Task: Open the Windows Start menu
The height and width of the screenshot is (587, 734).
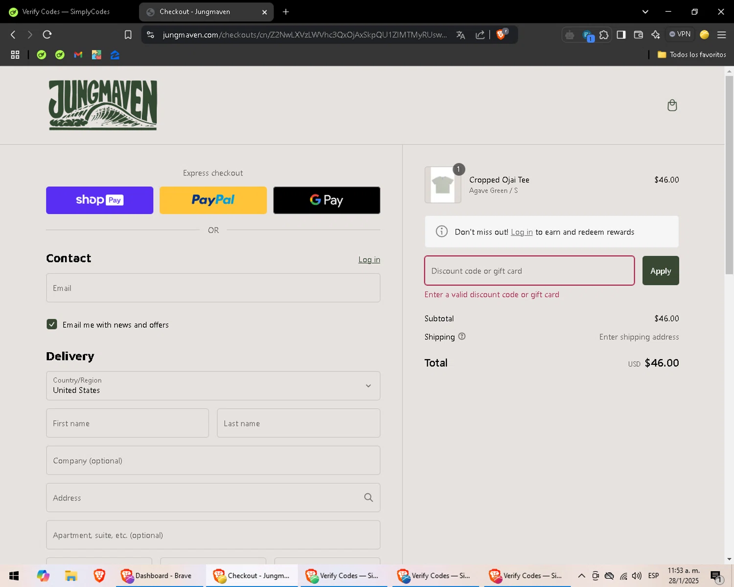Action: coord(14,576)
